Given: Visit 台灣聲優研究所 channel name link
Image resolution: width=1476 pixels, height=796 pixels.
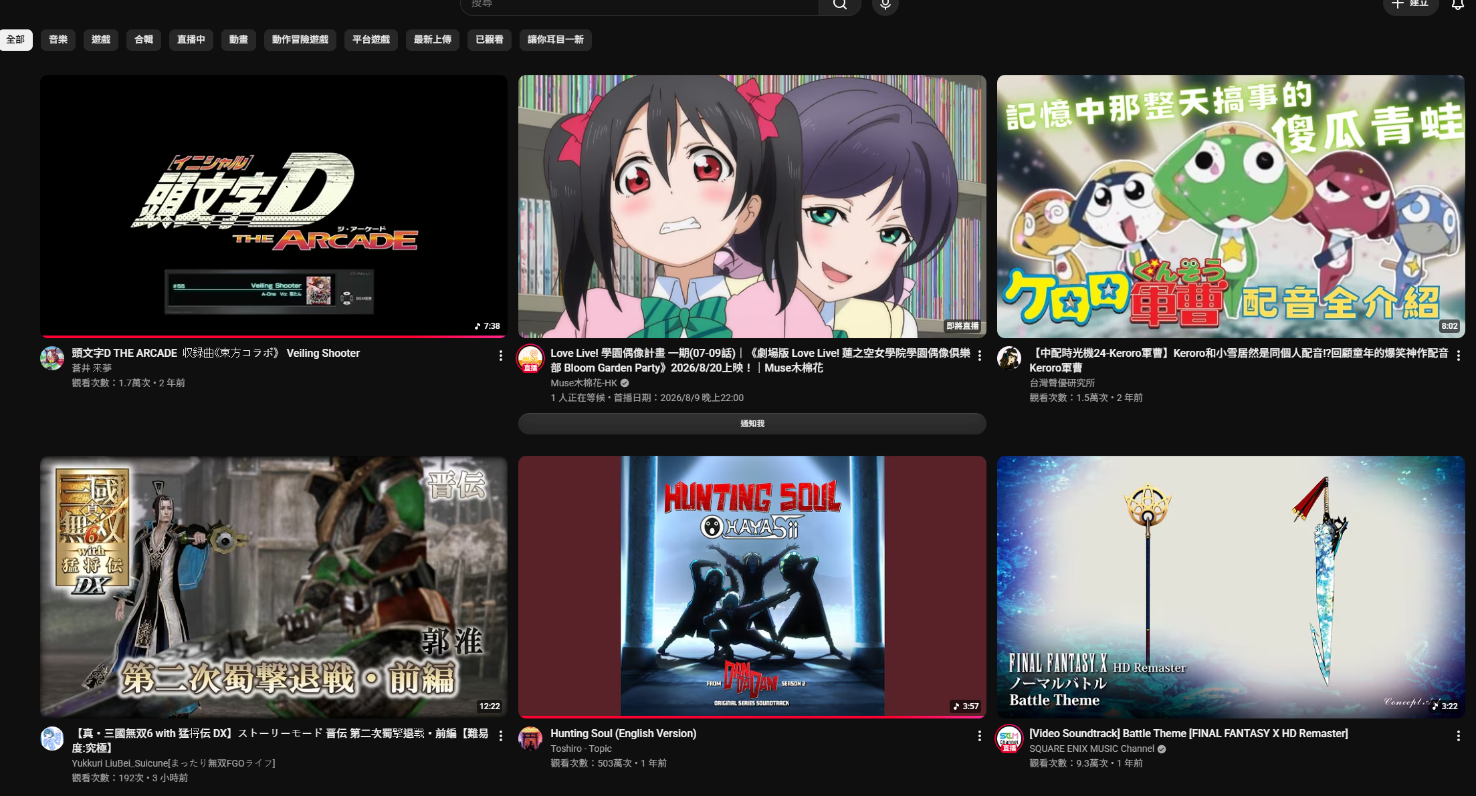Looking at the screenshot, I should click(x=1062, y=383).
